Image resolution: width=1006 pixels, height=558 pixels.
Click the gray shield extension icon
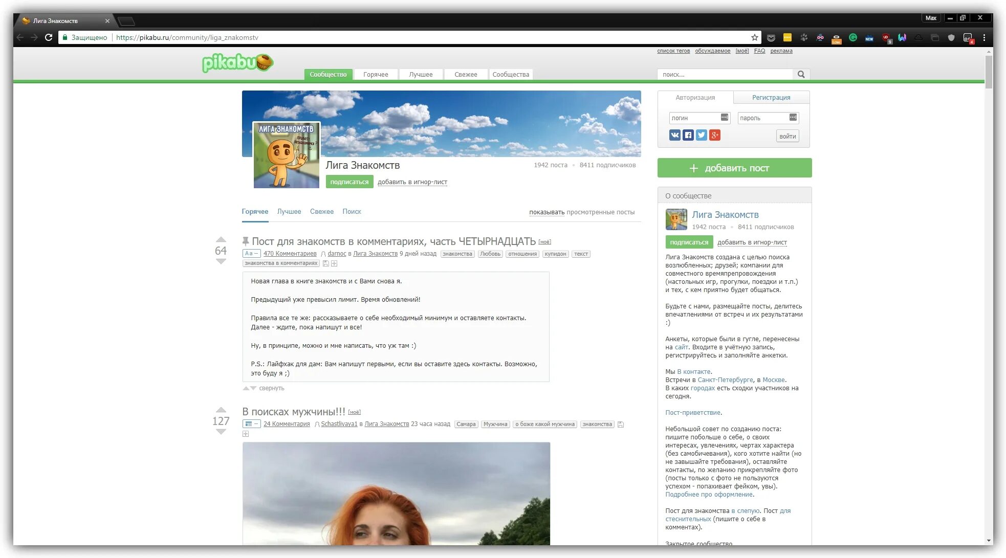(x=951, y=37)
